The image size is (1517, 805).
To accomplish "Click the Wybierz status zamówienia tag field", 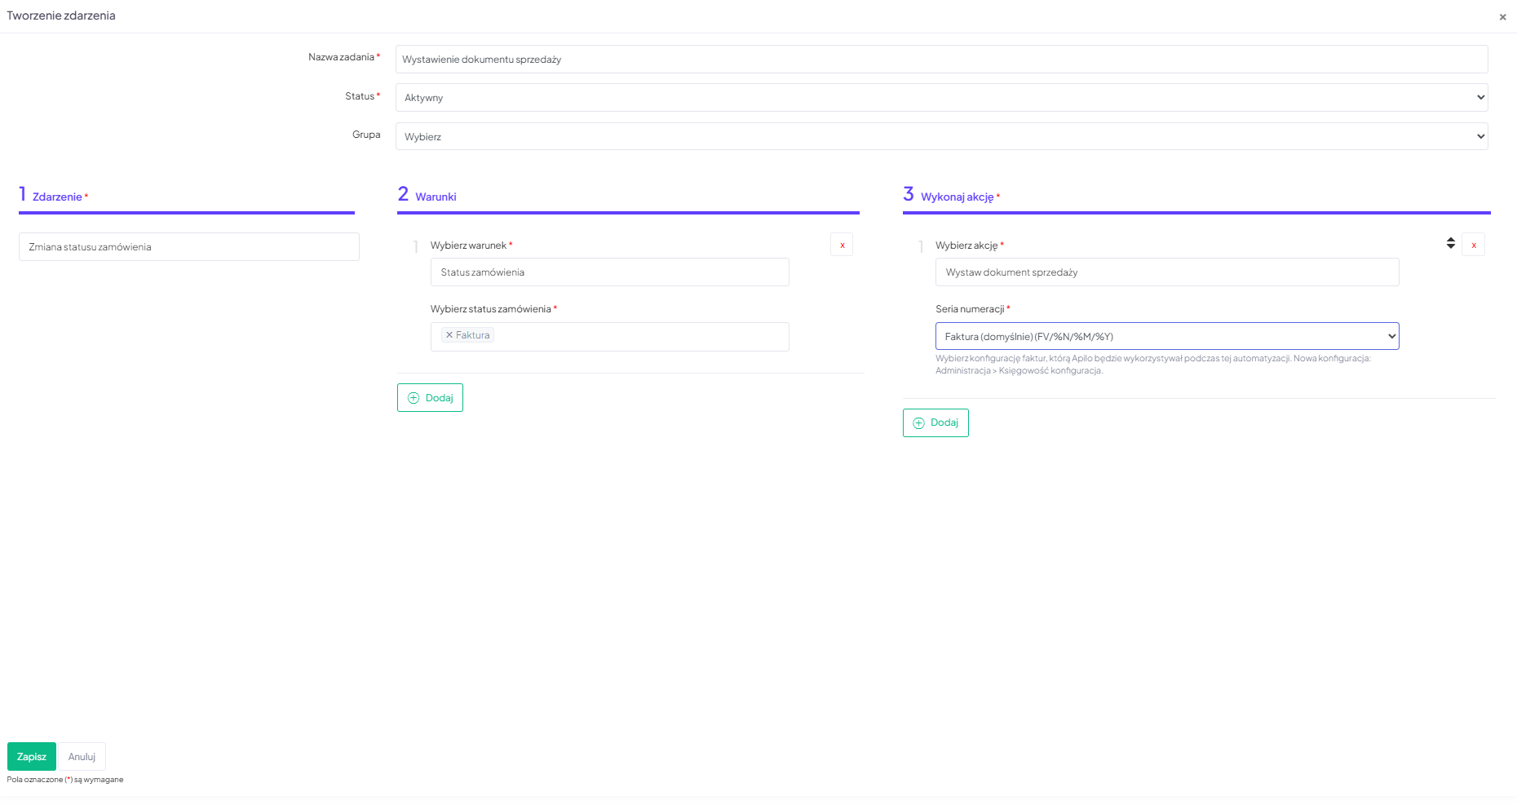I will point(636,337).
